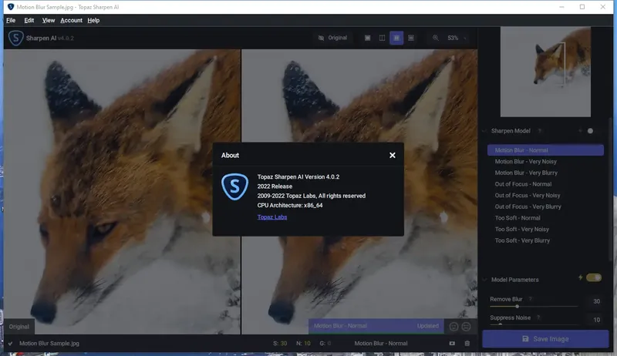This screenshot has height=356, width=617.
Task: Toggle checkmark for Motion Blur Sample.jpg
Action: 10,344
